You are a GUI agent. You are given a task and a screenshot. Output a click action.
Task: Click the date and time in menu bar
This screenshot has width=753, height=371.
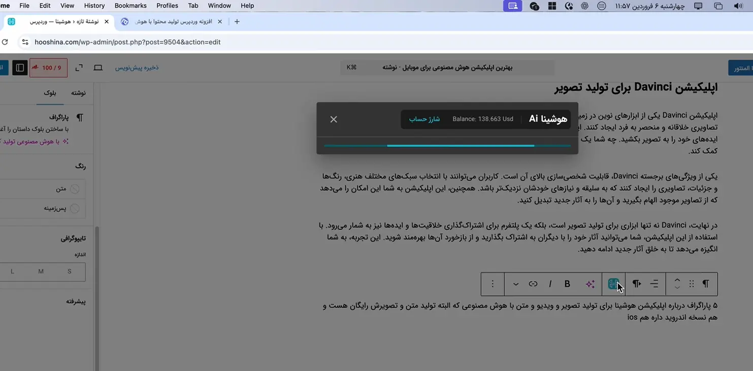[649, 6]
